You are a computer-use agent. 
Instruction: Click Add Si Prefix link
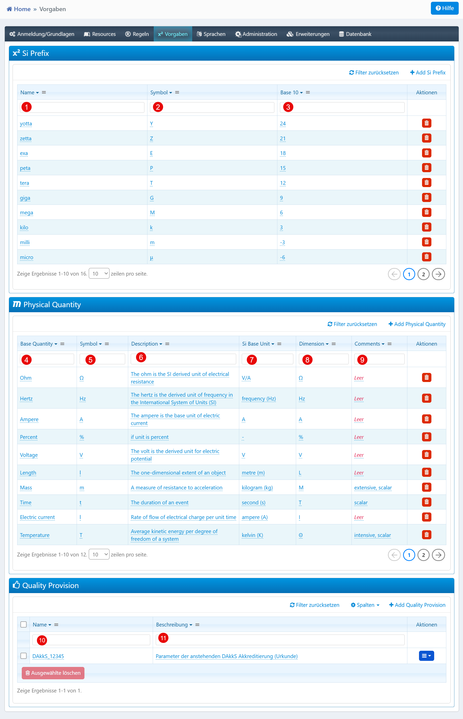(x=428, y=73)
